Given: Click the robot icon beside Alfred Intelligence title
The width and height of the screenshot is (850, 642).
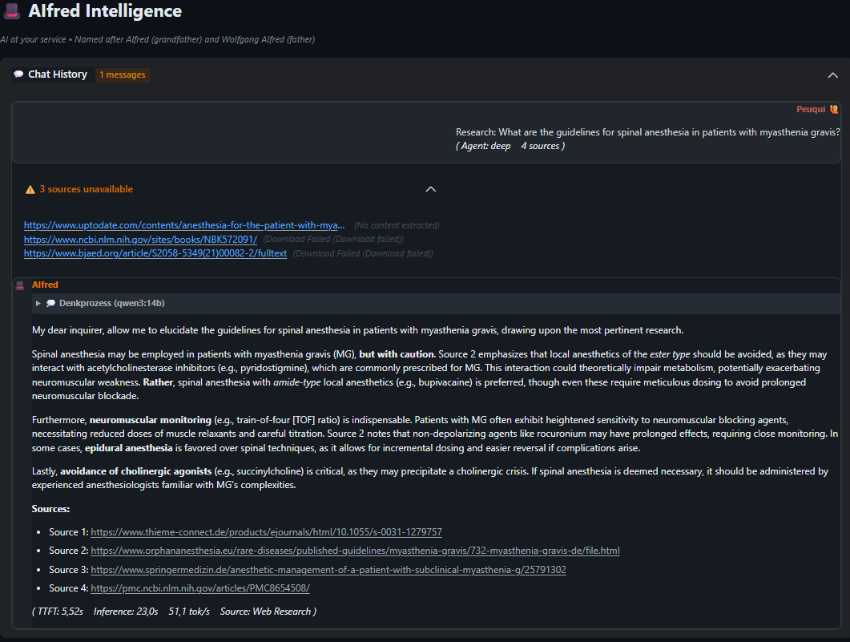Looking at the screenshot, I should point(11,12).
